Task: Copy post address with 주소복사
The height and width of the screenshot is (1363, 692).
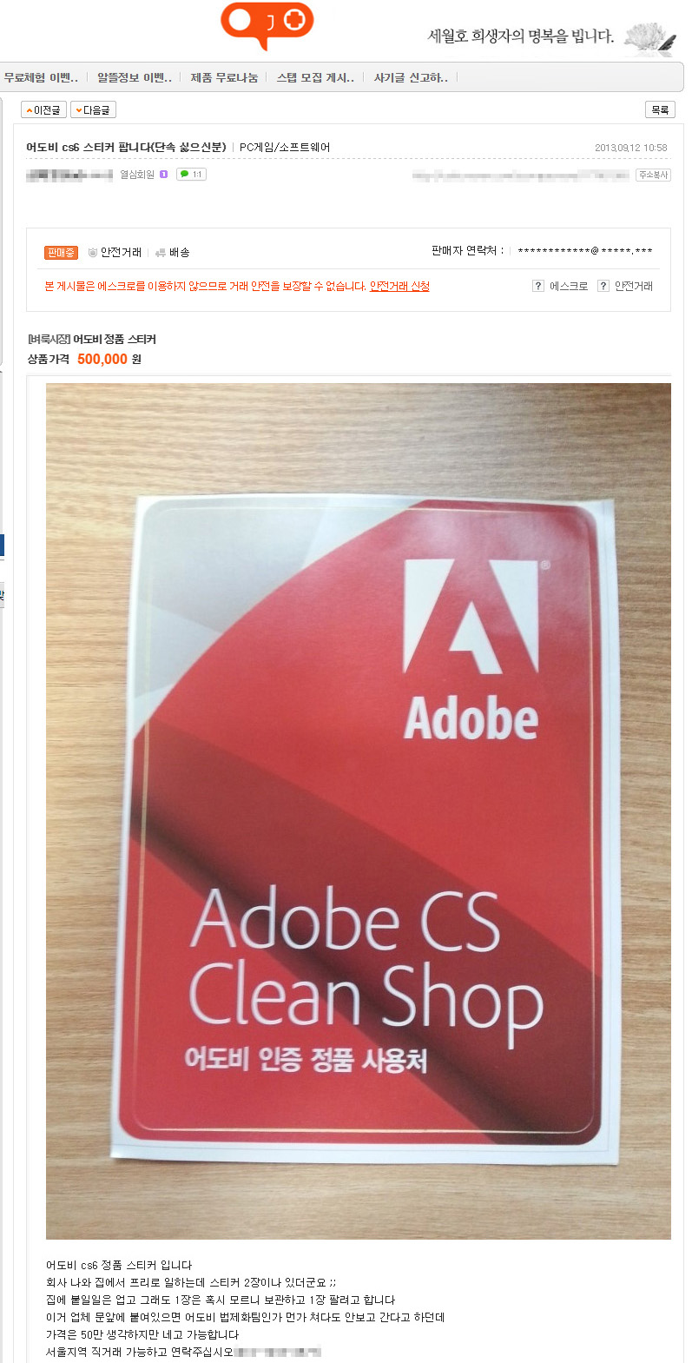Action: [x=653, y=175]
